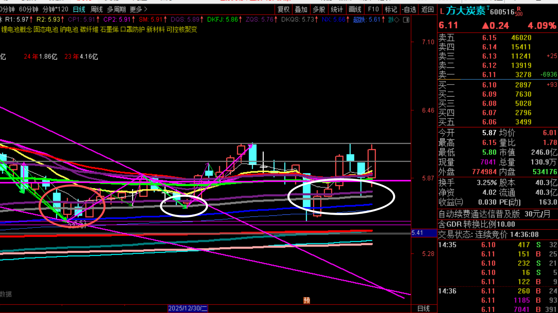Click the 24年1.86亿 financial figure
Viewport: 558px width, 313px height.
tap(40, 57)
